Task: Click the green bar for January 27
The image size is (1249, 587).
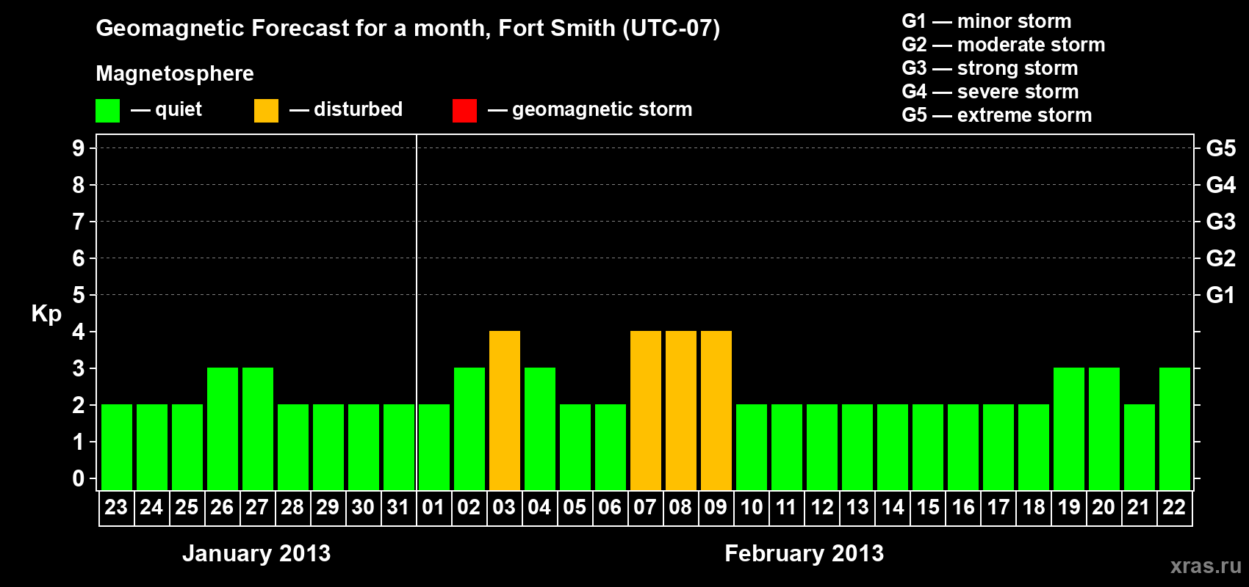Action: (258, 429)
